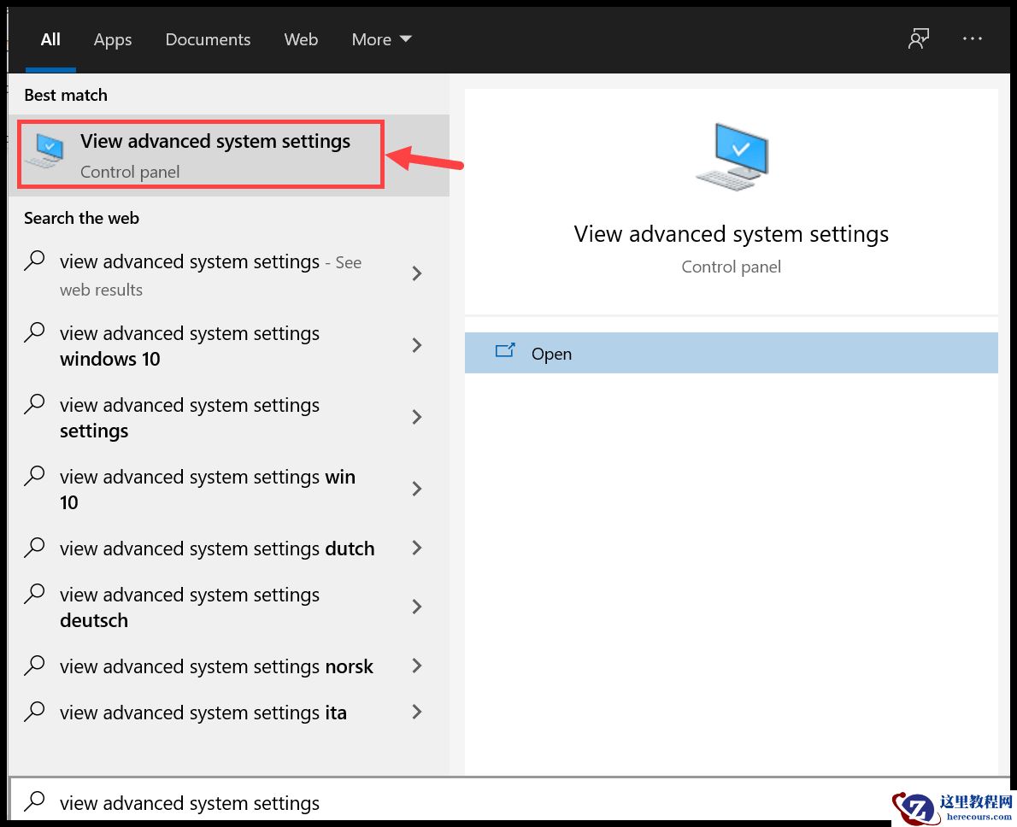1017x827 pixels.
Task: Click the magnifier next to the ita suggestion
Action: [34, 712]
